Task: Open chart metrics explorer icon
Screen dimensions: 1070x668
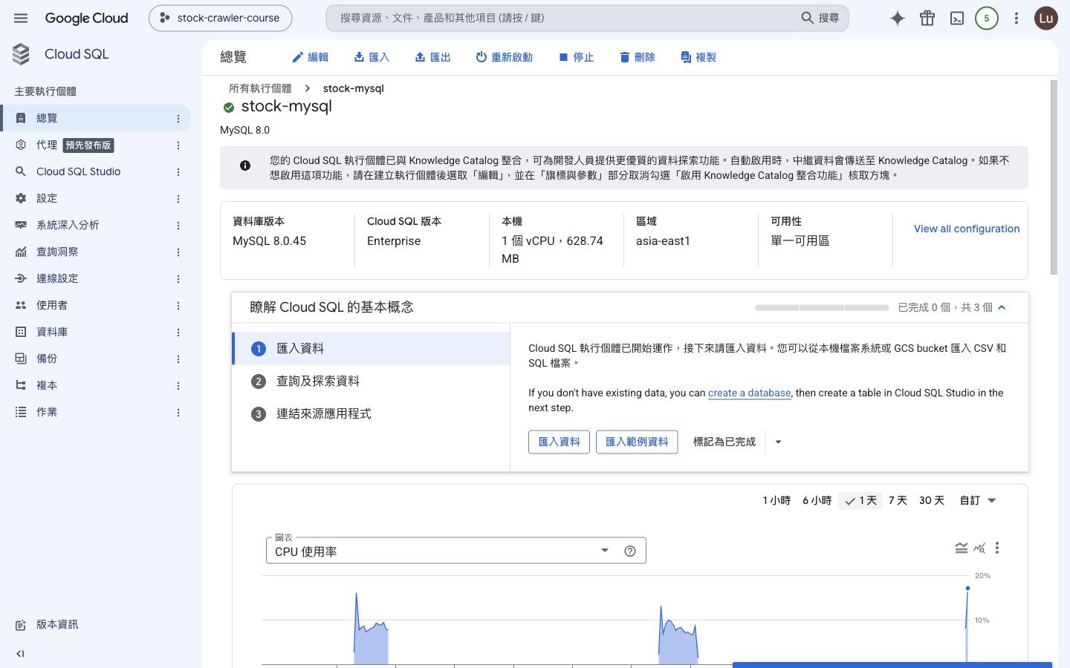Action: (x=979, y=548)
